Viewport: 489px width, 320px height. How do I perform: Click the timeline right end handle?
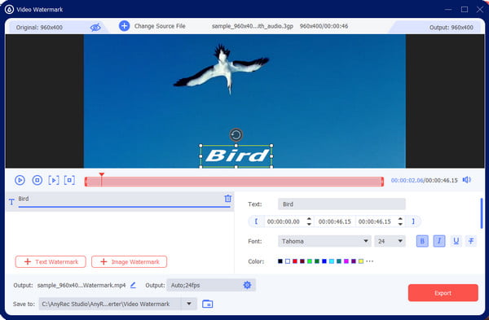382,182
